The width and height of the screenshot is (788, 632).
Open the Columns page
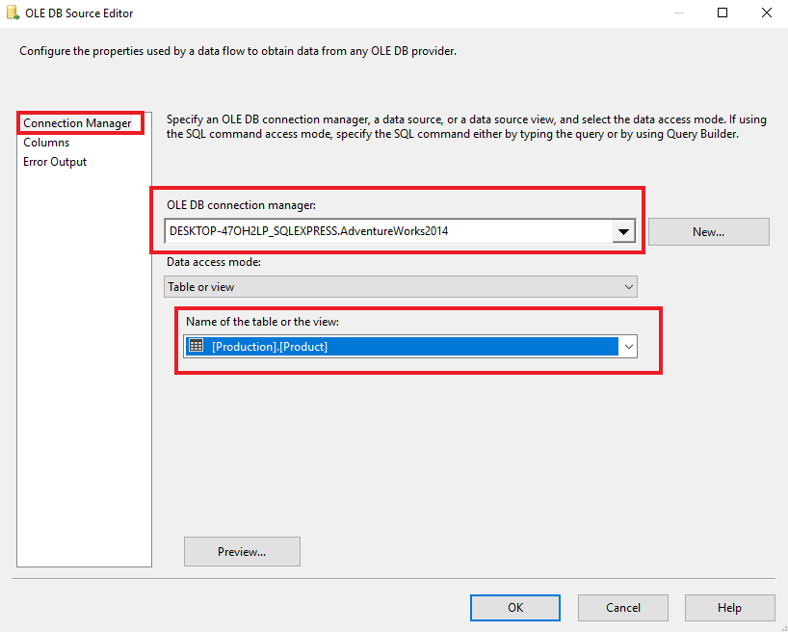point(46,143)
